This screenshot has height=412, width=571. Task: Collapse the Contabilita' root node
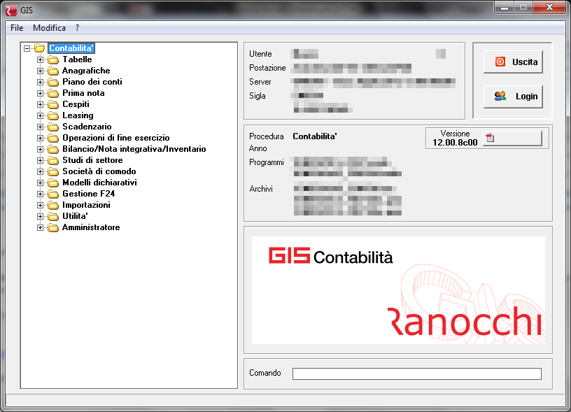[27, 48]
